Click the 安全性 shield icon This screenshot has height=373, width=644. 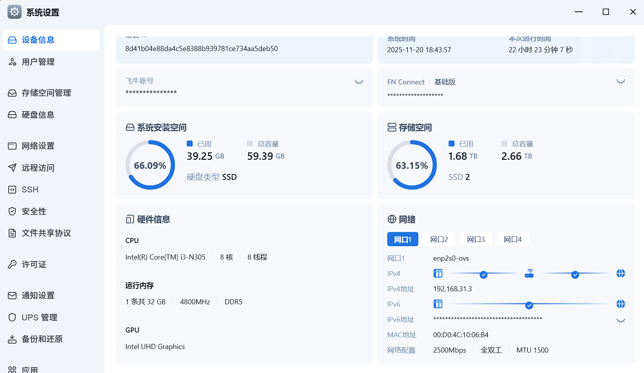(x=12, y=212)
